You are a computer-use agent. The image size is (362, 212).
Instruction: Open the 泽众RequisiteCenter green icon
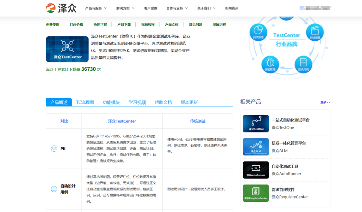click(256, 193)
